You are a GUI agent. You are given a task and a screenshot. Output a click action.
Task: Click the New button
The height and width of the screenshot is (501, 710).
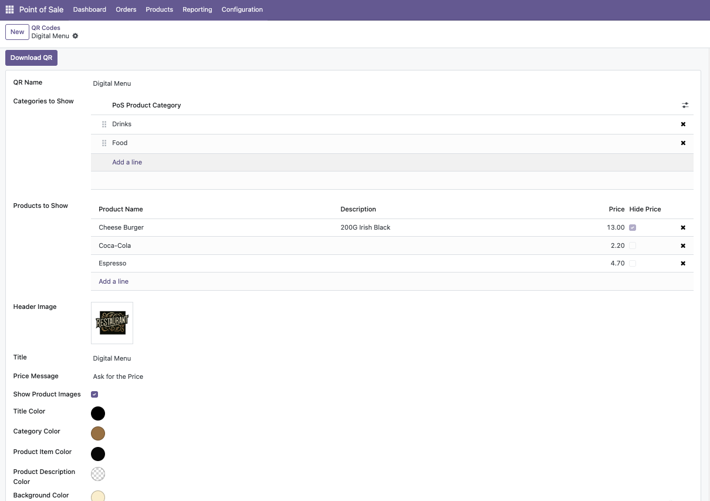(17, 32)
